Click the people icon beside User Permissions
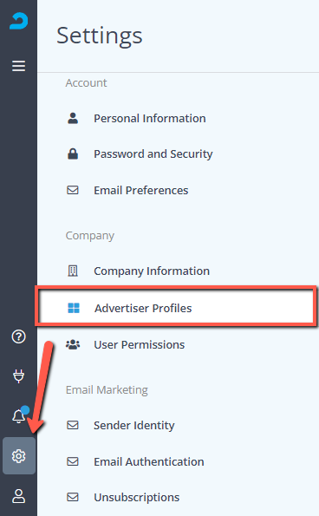Screen dimensions: 319x516 pos(73,344)
